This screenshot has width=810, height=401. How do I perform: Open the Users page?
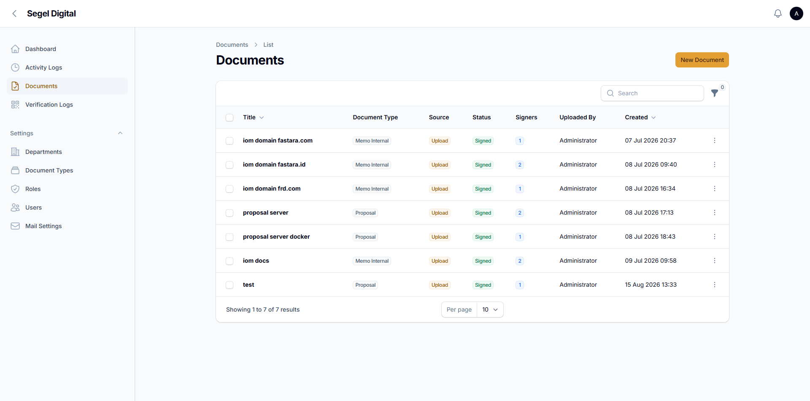tap(67, 207)
